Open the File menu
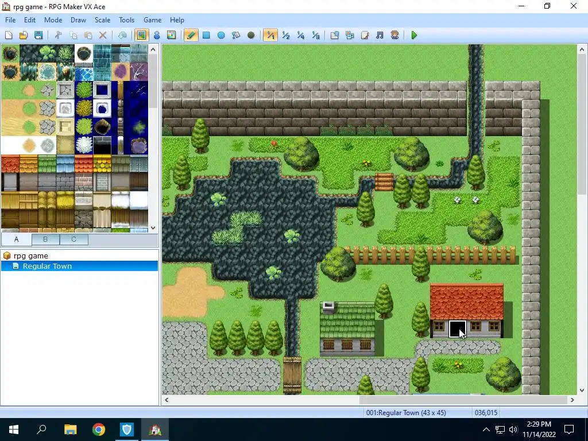Screen dimensions: 588x441 [x=10, y=20]
